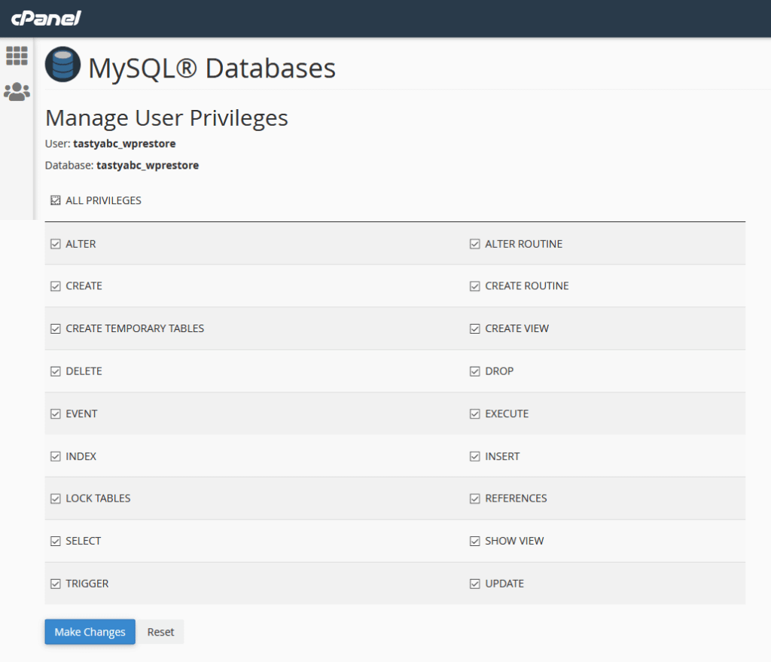Toggle the ALL PRIVILEGES checkbox
Image resolution: width=771 pixels, height=662 pixels.
pos(56,200)
